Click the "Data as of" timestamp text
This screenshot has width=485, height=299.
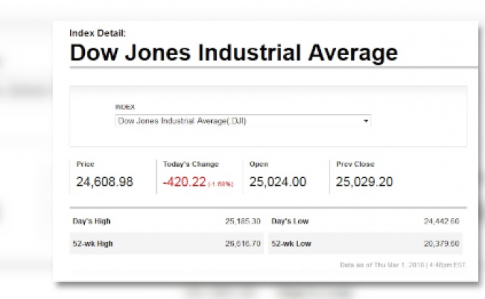[x=404, y=266]
